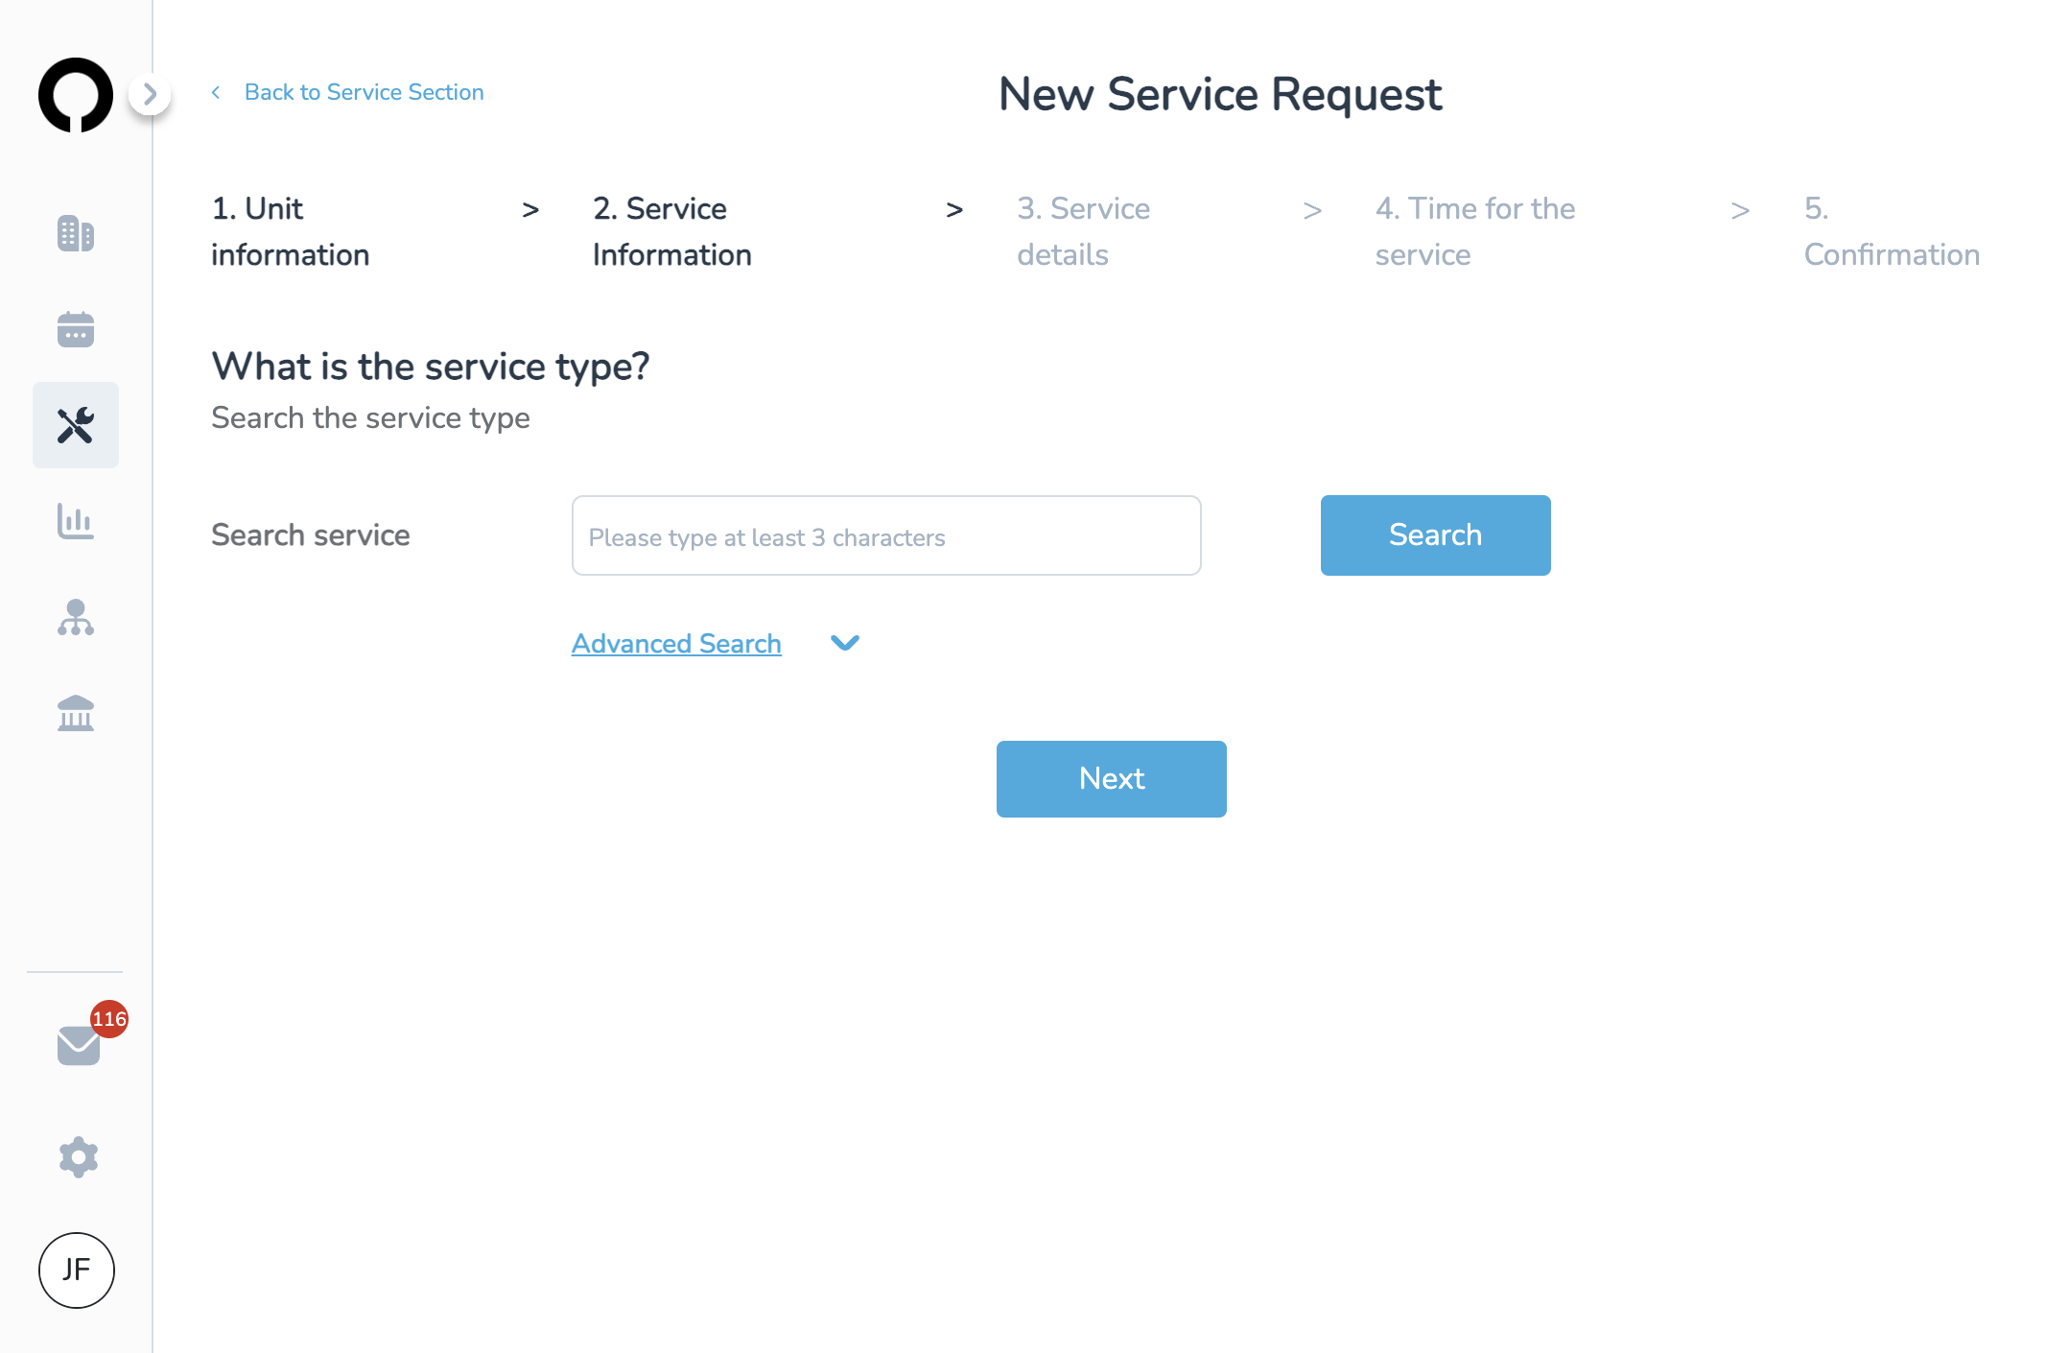
Task: Open the buildings icon in sidebar
Action: coord(76,233)
